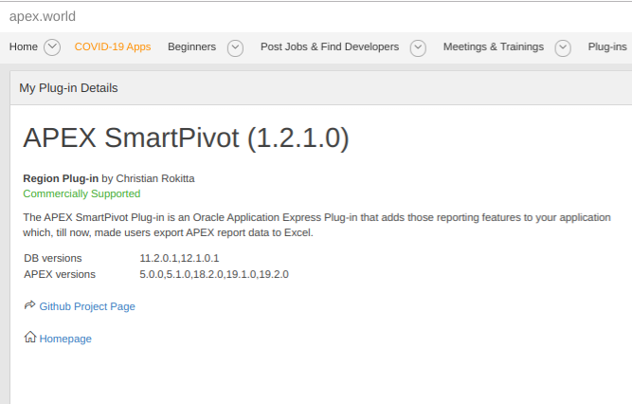Click the My Plug-in Details header
632x404 pixels.
tap(68, 88)
